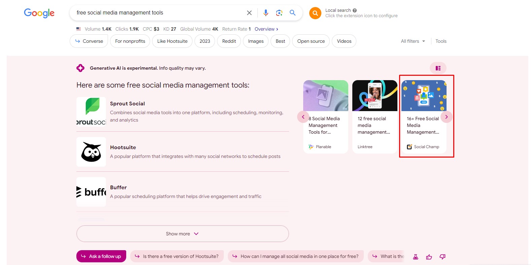531x265 pixels.
Task: Open the Overview link in keyword stats
Action: tap(267, 29)
